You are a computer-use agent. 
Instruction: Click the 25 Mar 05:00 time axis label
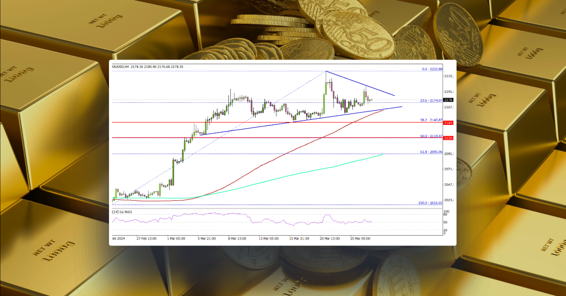coord(360,238)
